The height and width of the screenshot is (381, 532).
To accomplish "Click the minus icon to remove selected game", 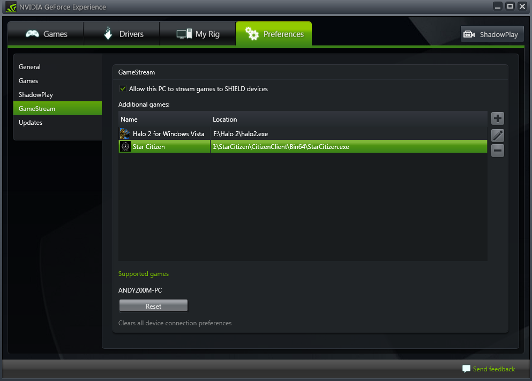I will coord(497,151).
